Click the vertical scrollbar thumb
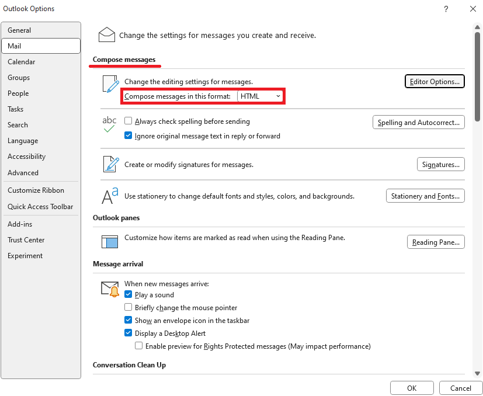This screenshot has height=396, width=483. (x=477, y=77)
